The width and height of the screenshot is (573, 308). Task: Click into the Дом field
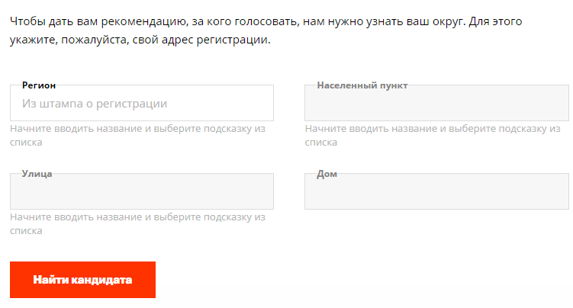coord(436,192)
